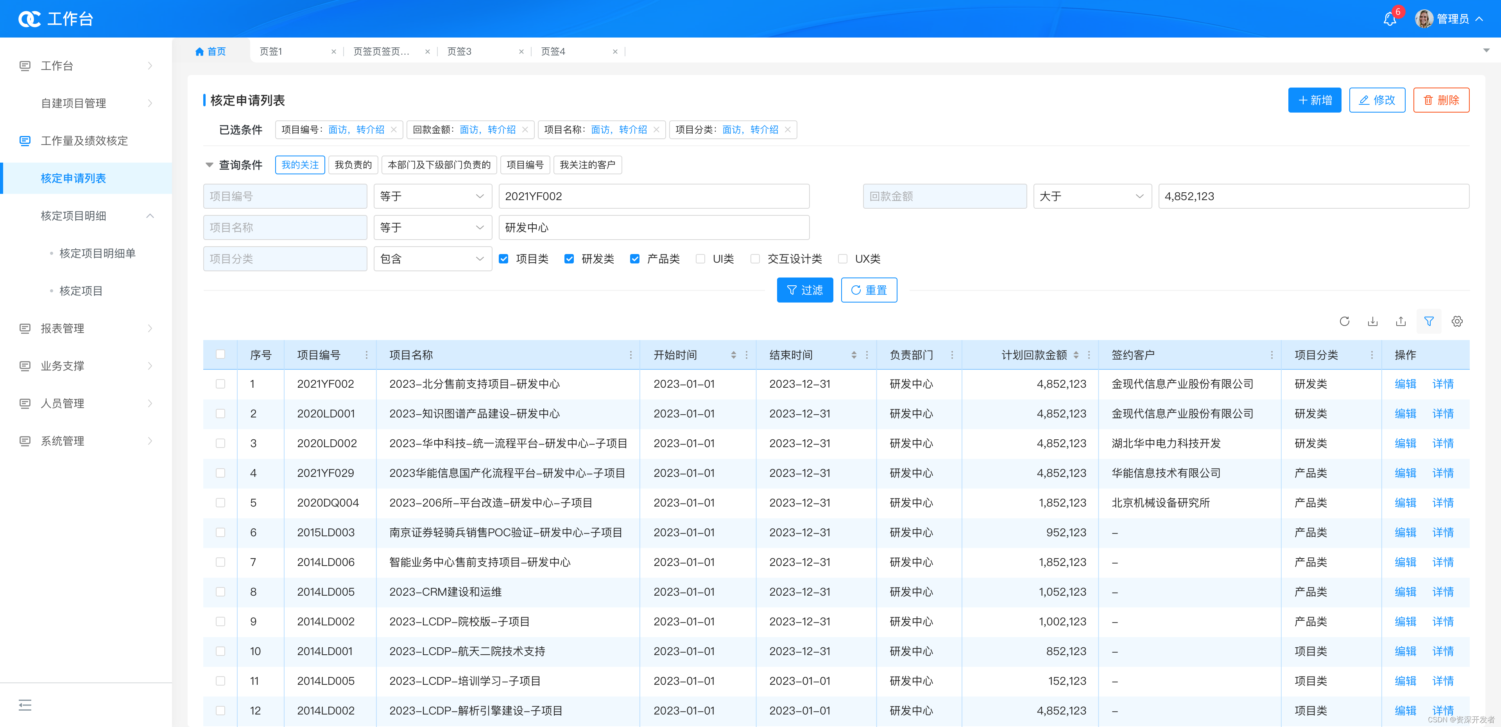Open the 包含 operator dropdown
Image resolution: width=1501 pixels, height=727 pixels.
[x=432, y=259]
